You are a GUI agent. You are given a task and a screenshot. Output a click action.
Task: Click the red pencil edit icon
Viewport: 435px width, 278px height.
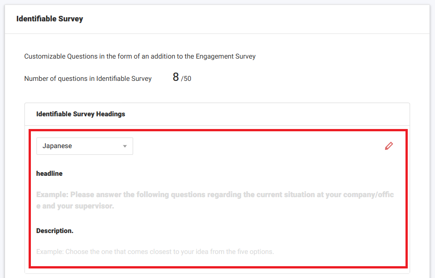(389, 146)
